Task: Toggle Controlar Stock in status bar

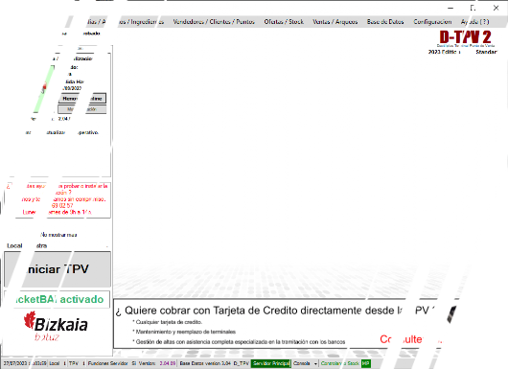Action: pos(340,363)
